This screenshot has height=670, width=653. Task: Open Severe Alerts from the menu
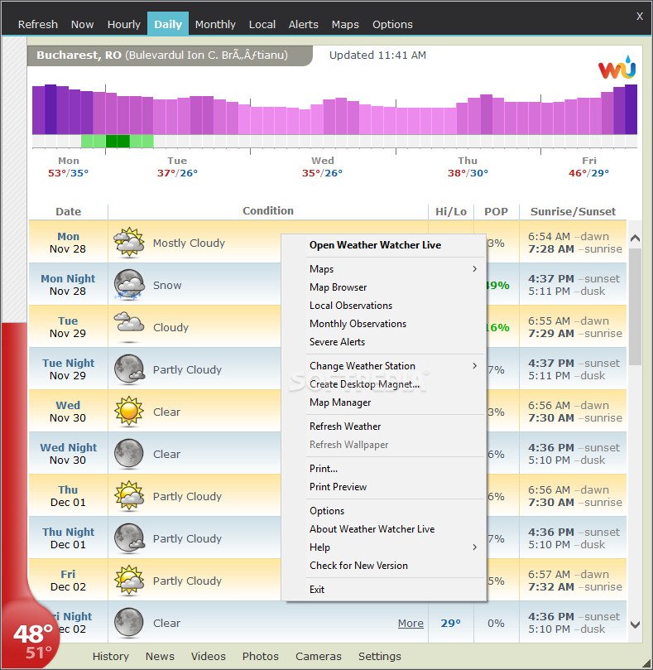pos(337,342)
